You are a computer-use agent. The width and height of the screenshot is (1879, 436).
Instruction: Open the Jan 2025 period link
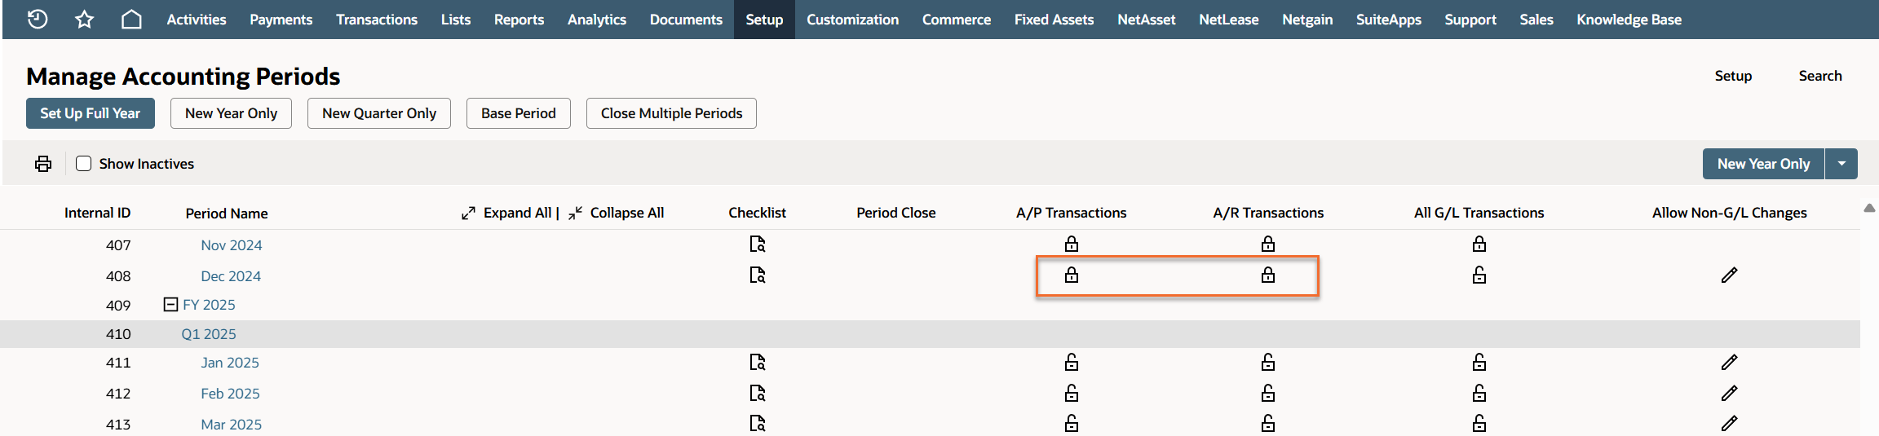coord(230,363)
